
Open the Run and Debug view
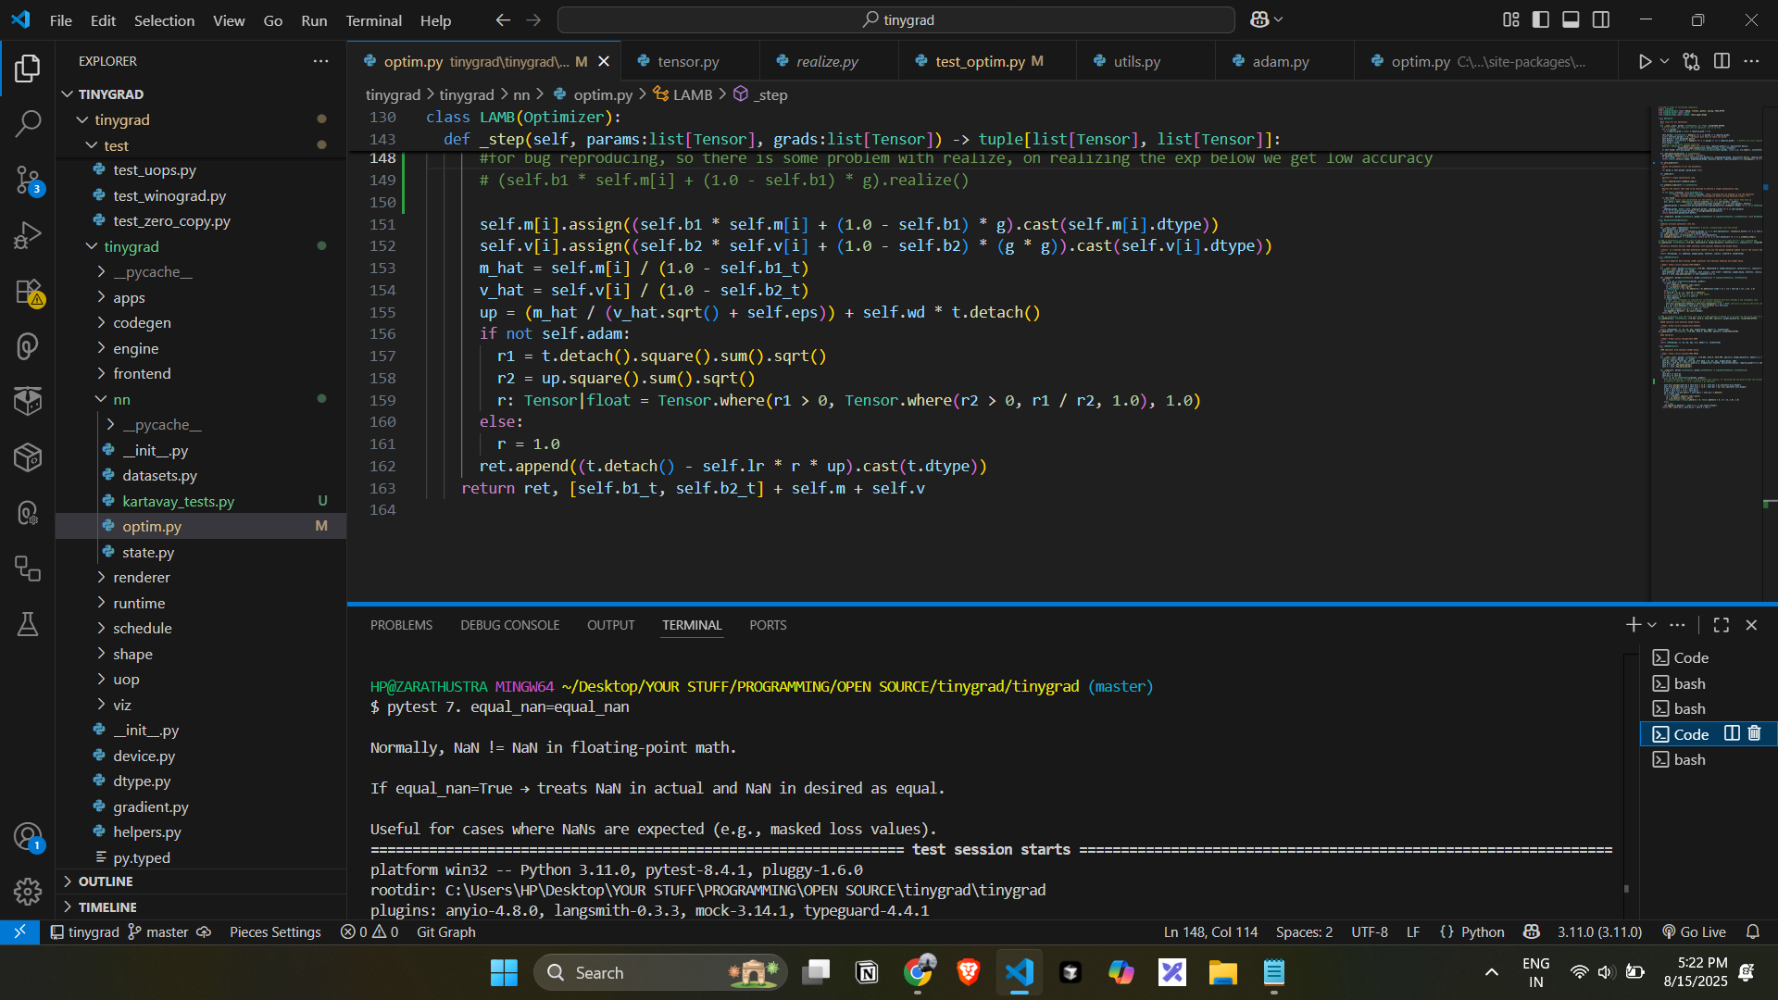28,235
